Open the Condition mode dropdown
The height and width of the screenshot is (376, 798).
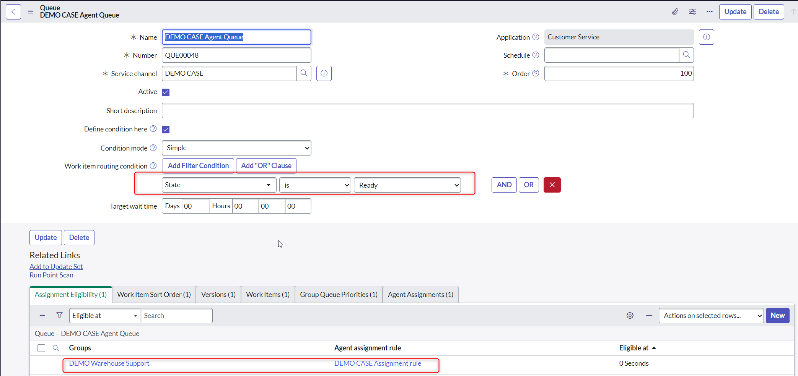coord(236,148)
